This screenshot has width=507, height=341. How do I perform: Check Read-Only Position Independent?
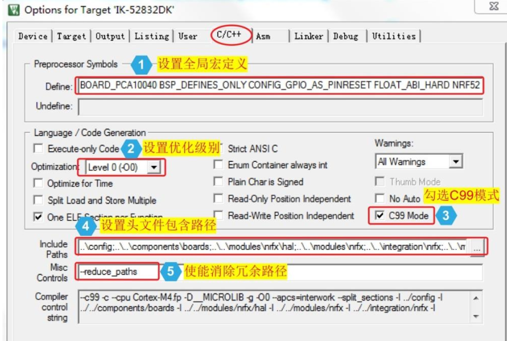pyautogui.click(x=218, y=198)
